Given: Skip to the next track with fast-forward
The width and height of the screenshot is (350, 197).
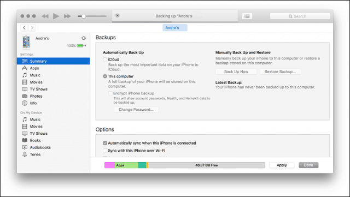Looking at the screenshot, I should [x=67, y=16].
